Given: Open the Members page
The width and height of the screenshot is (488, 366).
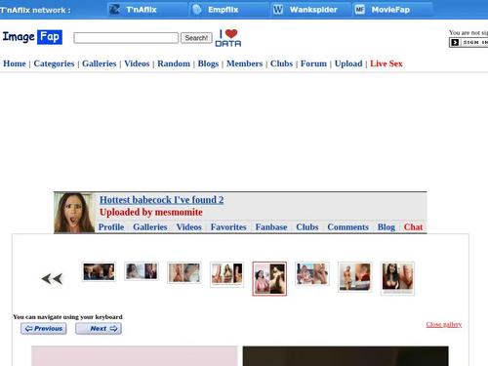Looking at the screenshot, I should pos(244,63).
